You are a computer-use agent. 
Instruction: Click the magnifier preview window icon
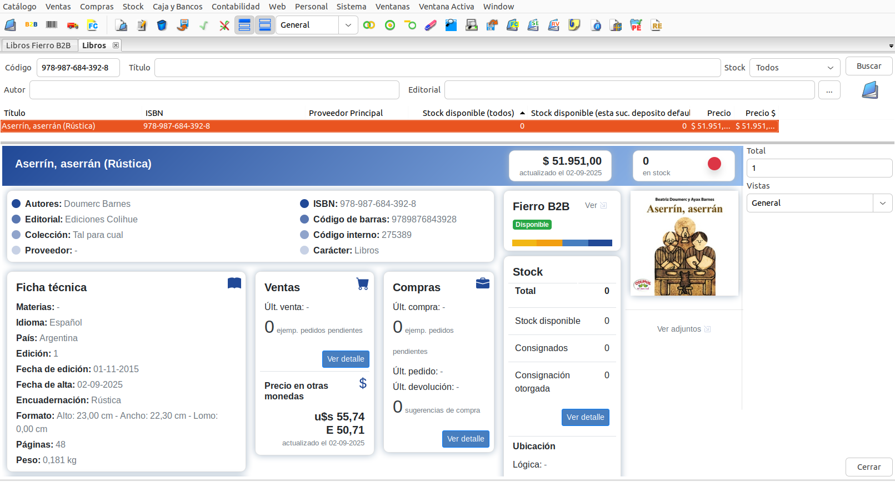pos(451,25)
